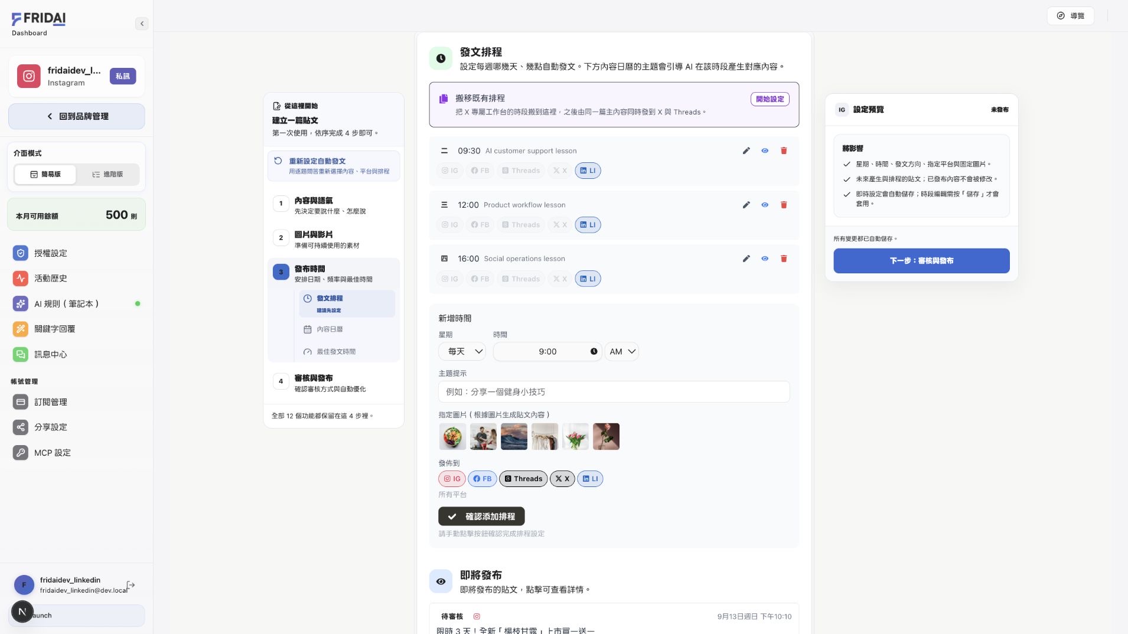Expand step 4 審核與發布
This screenshot has height=634, width=1128.
(334, 383)
